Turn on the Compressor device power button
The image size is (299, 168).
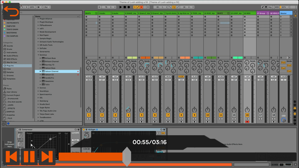coord(17,130)
